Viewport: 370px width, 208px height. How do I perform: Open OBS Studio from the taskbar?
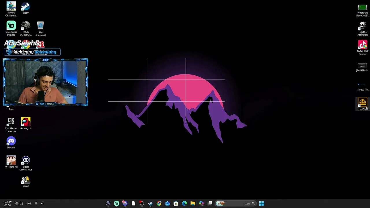[142, 203]
